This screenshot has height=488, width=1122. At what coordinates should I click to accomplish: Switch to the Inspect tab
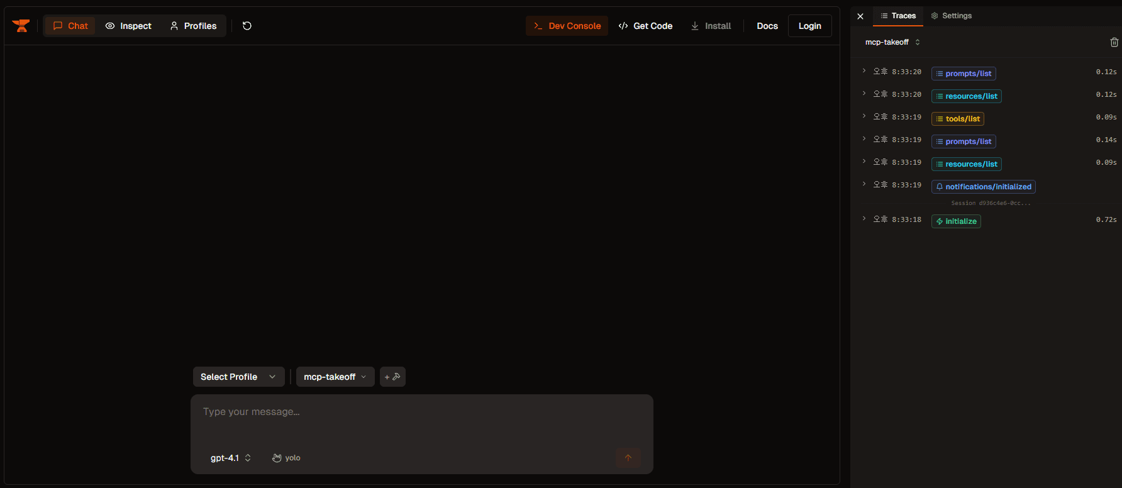pos(128,26)
